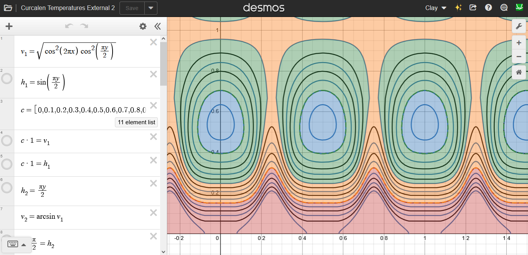The height and width of the screenshot is (255, 528).
Task: Click the Add Item plus button
Action: (x=9, y=26)
